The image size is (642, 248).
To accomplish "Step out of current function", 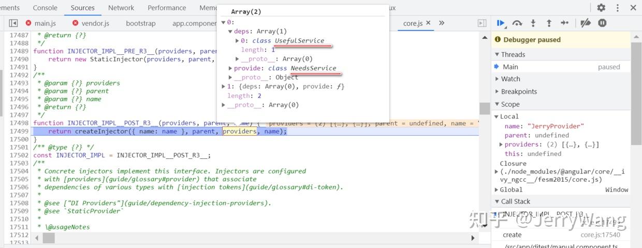I will click(x=549, y=23).
